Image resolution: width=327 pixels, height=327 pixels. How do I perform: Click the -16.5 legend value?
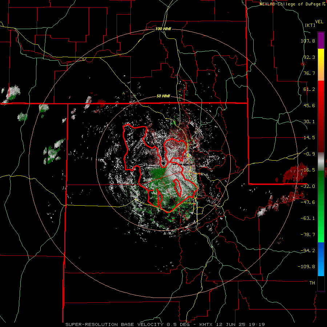(x=308, y=170)
